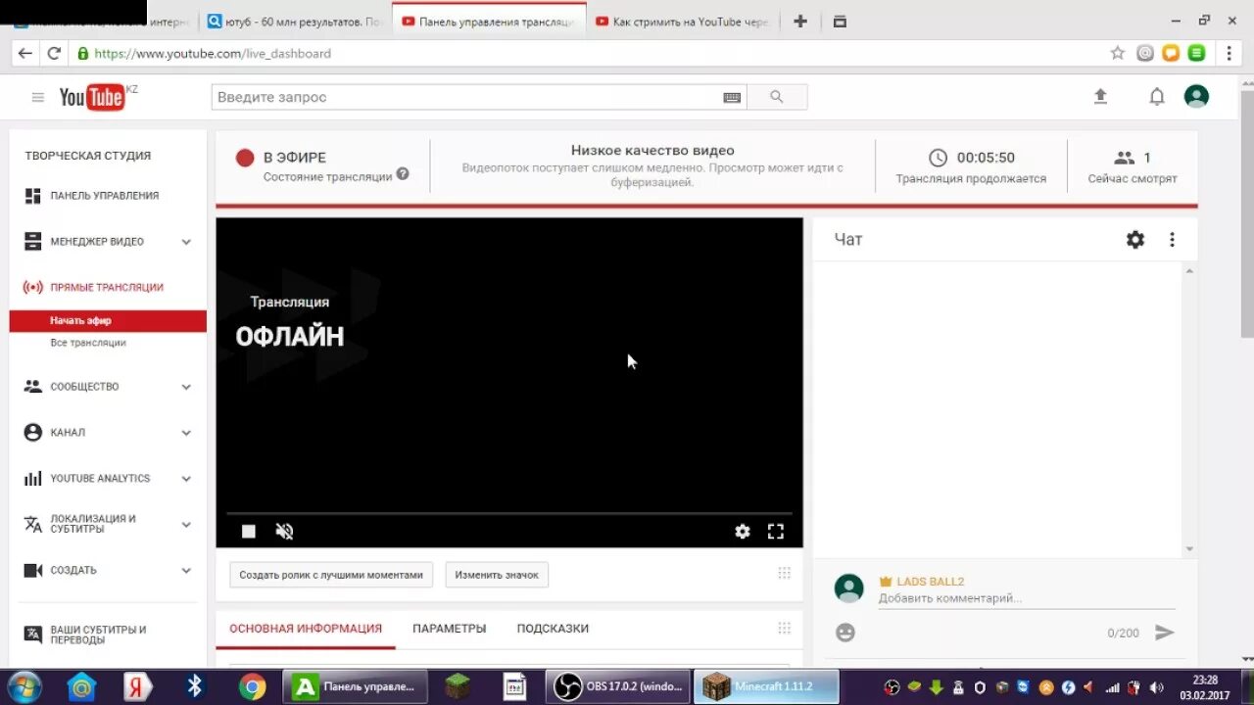This screenshot has width=1254, height=705.
Task: Open OBS 17.0.2 from taskbar
Action: point(617,686)
